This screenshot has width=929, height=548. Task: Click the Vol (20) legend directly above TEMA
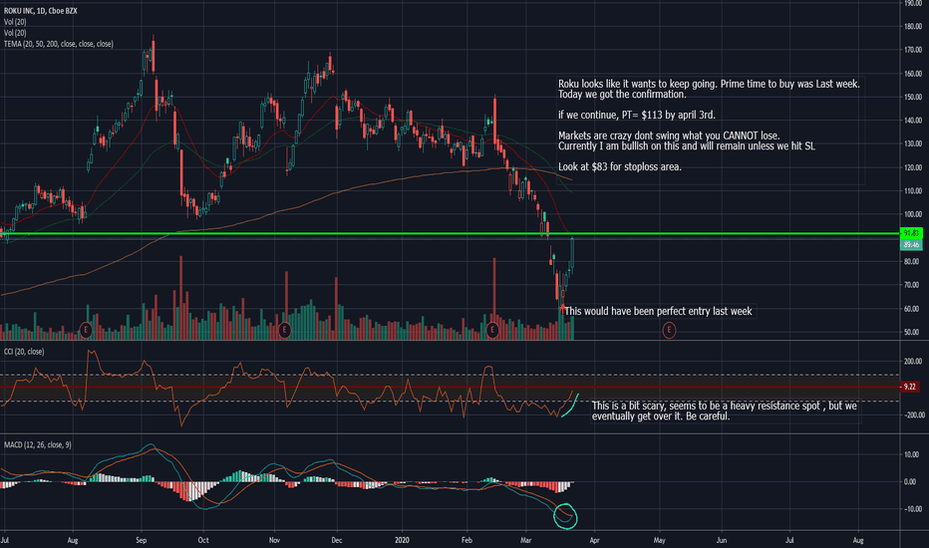click(15, 33)
